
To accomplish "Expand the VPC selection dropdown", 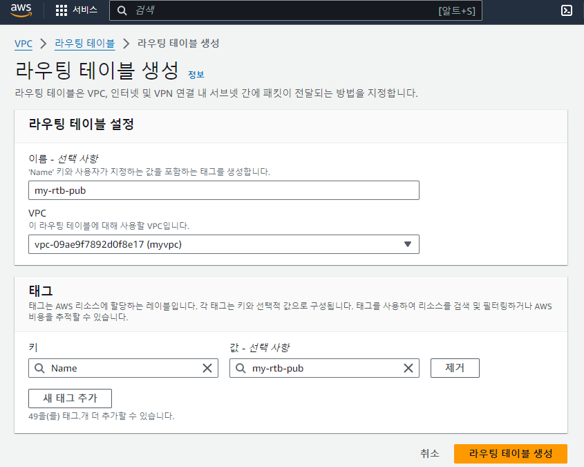I will (x=224, y=244).
